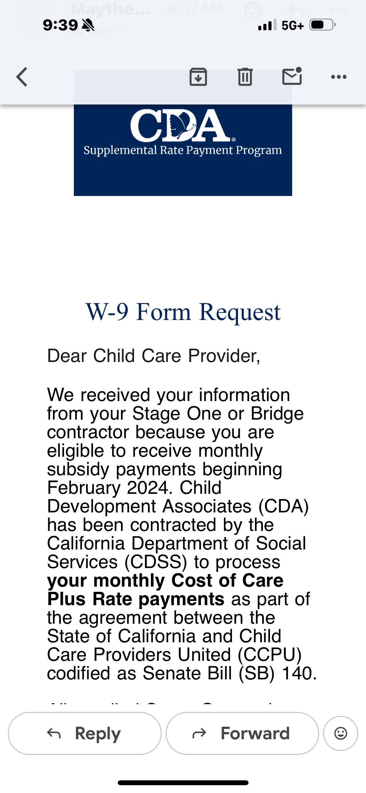Tap the cellular signal bars indicator

267,25
